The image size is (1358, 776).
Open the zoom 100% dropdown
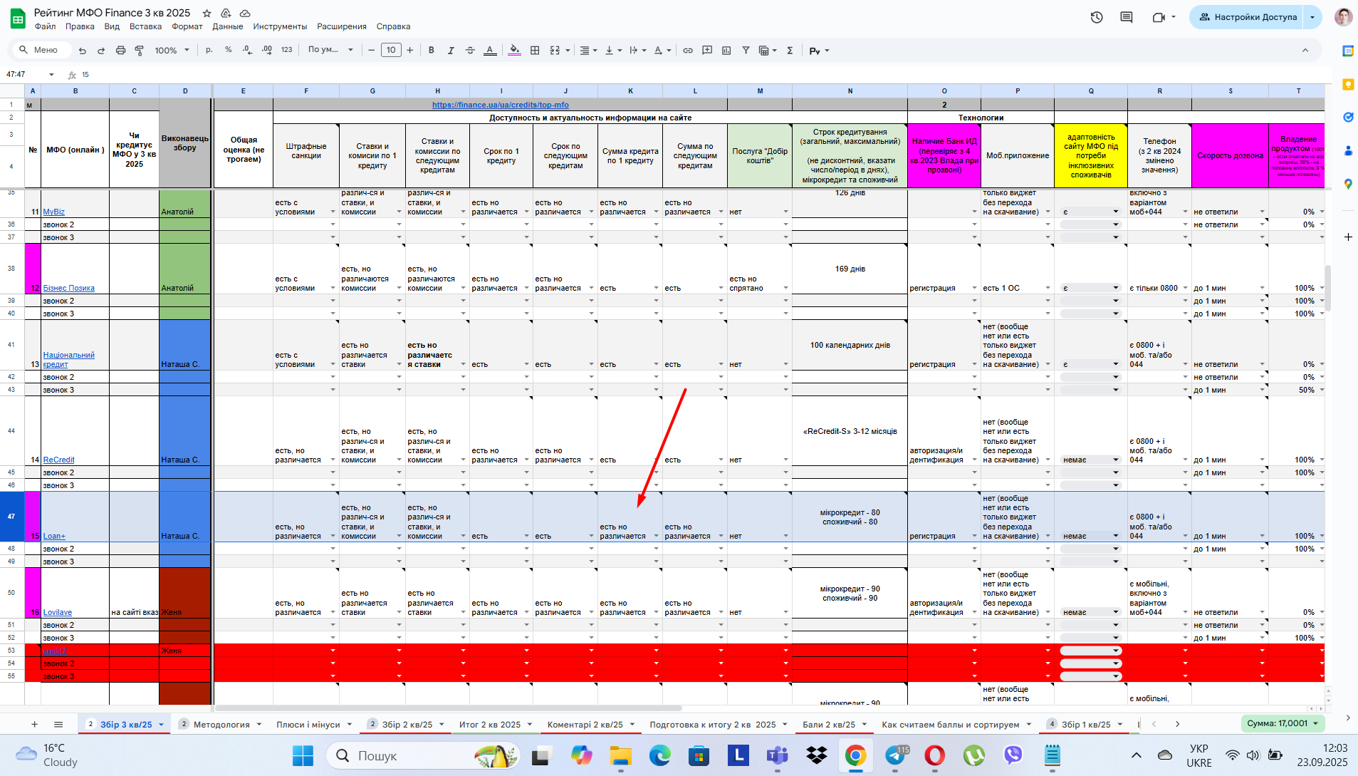pyautogui.click(x=172, y=51)
